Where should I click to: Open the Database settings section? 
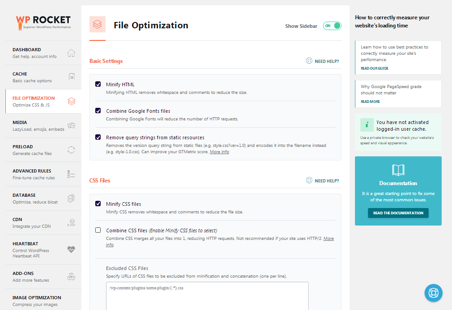[x=43, y=199]
